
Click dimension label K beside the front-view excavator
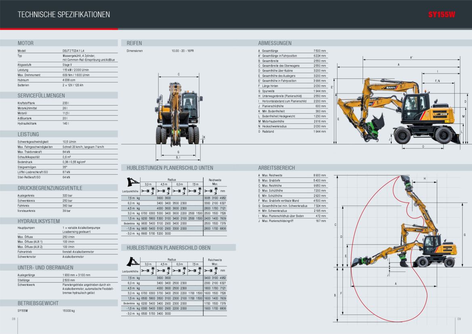click(x=204, y=137)
